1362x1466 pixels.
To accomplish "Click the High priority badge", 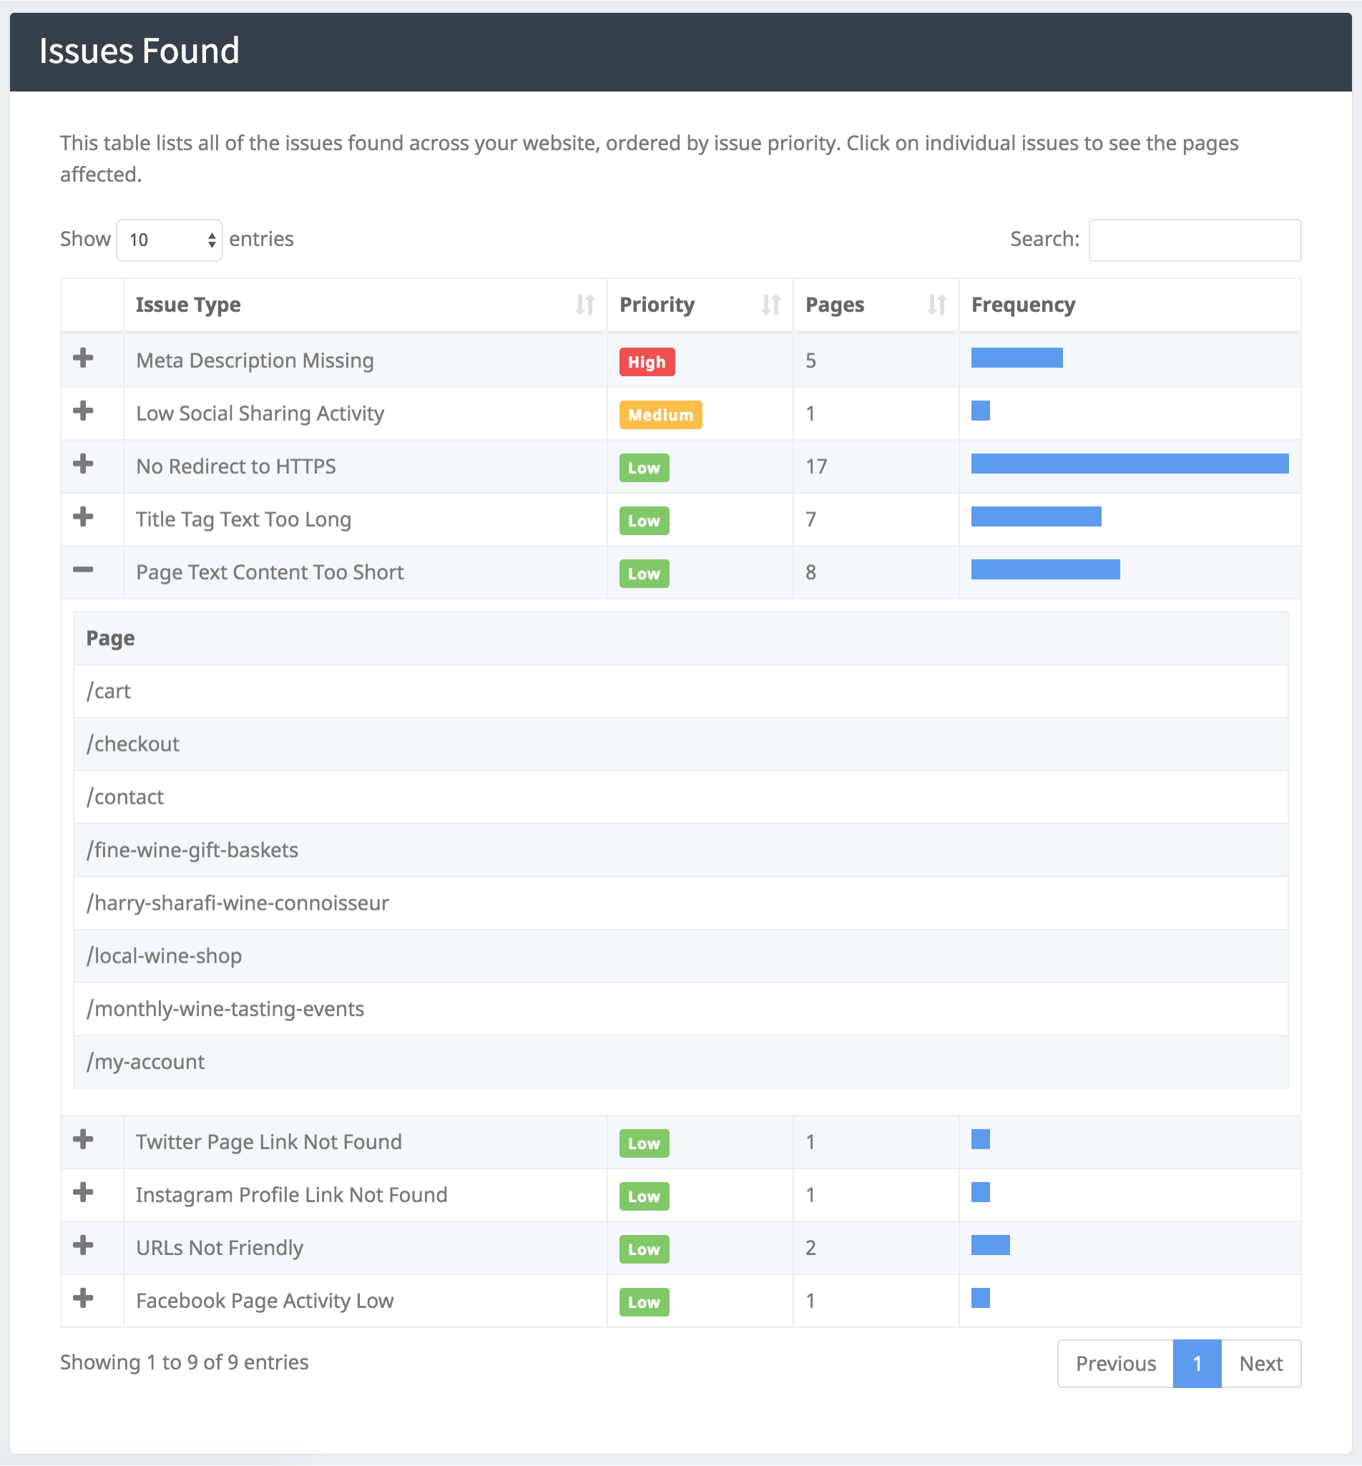I will pos(647,362).
